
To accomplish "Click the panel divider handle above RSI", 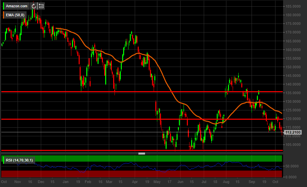I will [x=142, y=154].
